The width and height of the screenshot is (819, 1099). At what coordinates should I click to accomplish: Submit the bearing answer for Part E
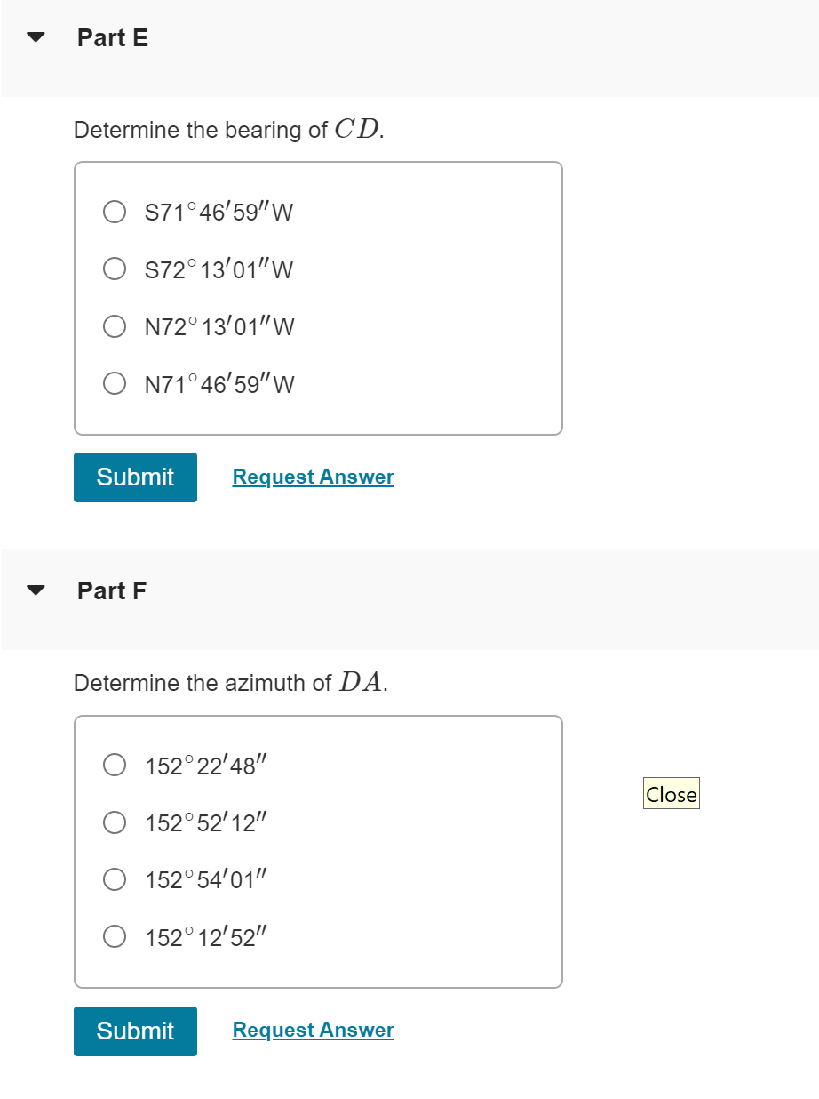coord(135,477)
